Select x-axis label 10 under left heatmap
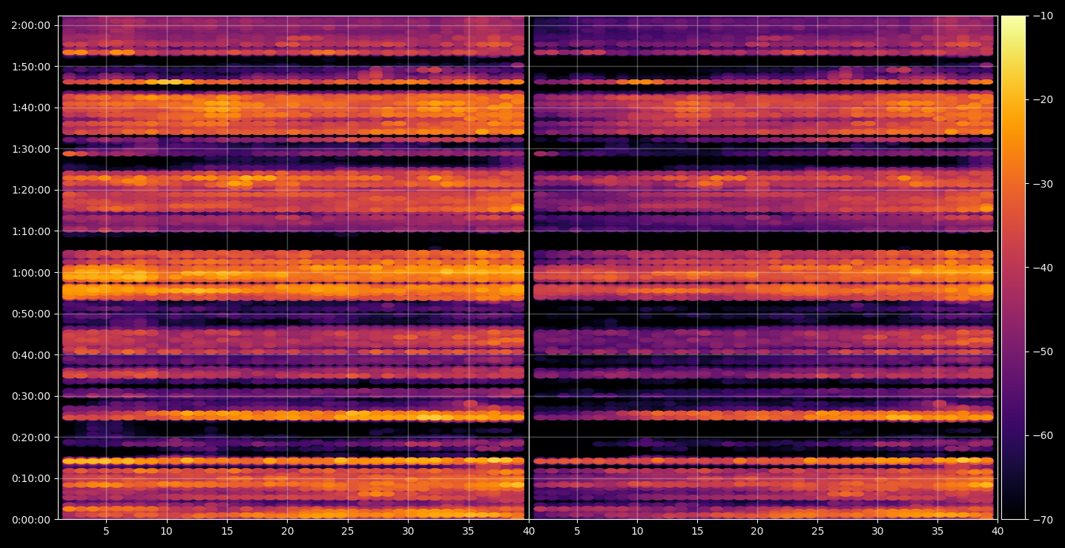 pos(167,531)
